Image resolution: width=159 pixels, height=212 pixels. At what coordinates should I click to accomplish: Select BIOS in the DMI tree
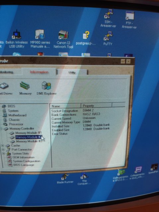(11, 106)
